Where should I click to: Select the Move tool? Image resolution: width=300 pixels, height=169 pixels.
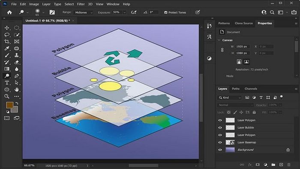point(7,28)
